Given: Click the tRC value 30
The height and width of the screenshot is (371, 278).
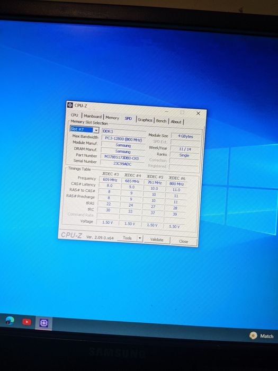Looking at the screenshot, I should [x=108, y=210].
